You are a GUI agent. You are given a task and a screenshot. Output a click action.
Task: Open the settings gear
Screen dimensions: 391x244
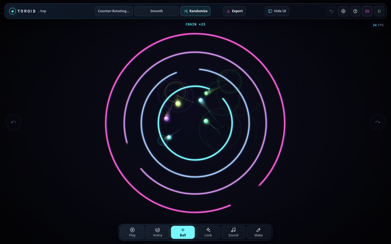pyautogui.click(x=343, y=11)
